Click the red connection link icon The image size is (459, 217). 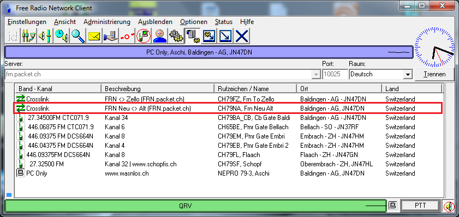[x=127, y=36]
